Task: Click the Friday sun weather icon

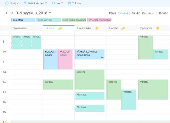Action: (x=158, y=28)
